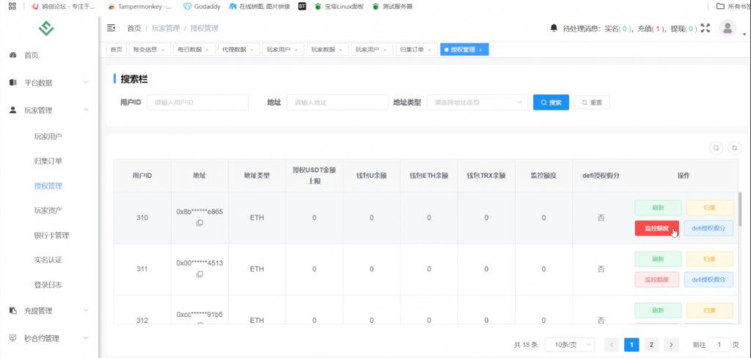This screenshot has height=358, width=751.
Task: Open 玩家用户 in the sidebar
Action: [x=48, y=137]
